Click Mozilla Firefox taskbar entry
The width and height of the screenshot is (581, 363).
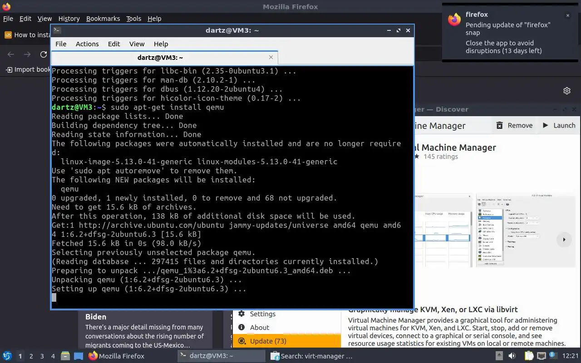[131, 356]
